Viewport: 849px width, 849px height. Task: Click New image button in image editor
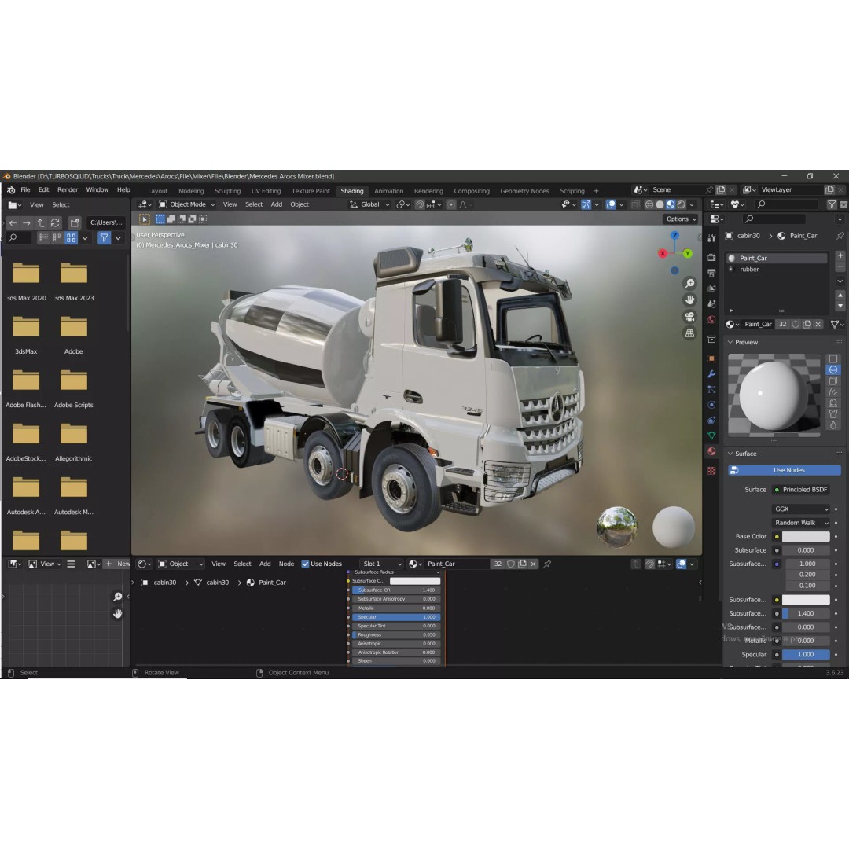118,564
